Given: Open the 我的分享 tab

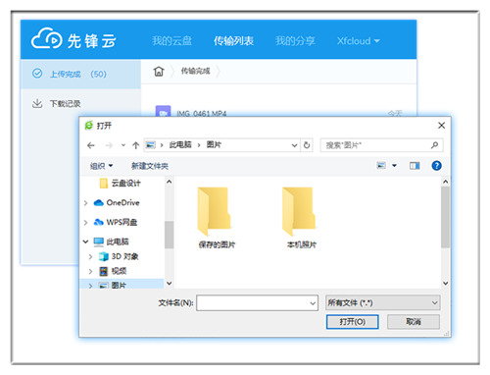Looking at the screenshot, I should [295, 41].
